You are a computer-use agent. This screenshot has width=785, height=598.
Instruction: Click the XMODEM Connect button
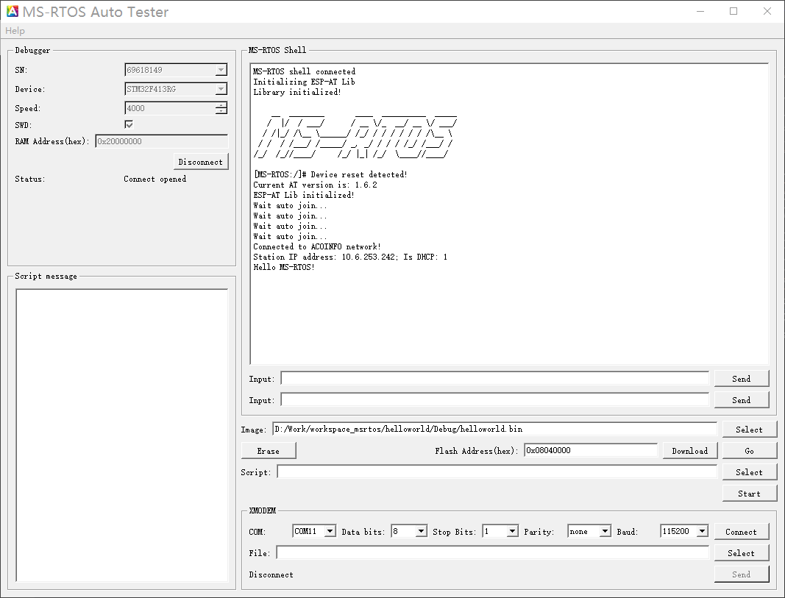pyautogui.click(x=741, y=532)
